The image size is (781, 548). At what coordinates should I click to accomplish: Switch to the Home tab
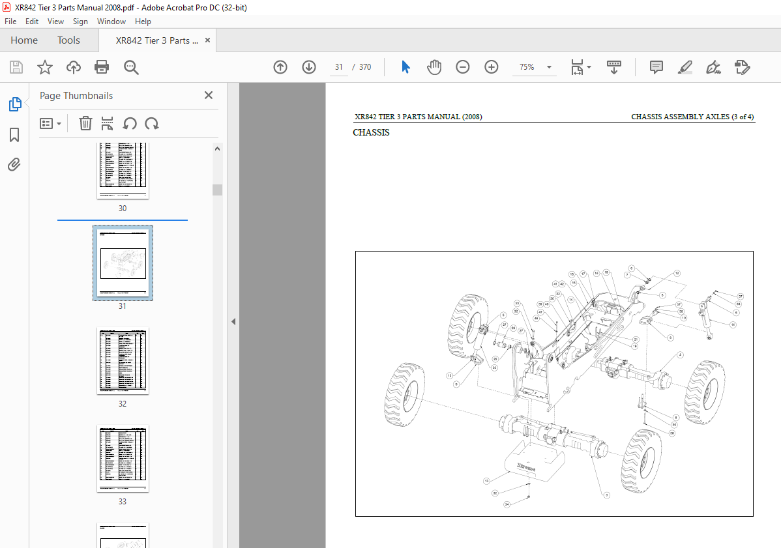point(24,40)
